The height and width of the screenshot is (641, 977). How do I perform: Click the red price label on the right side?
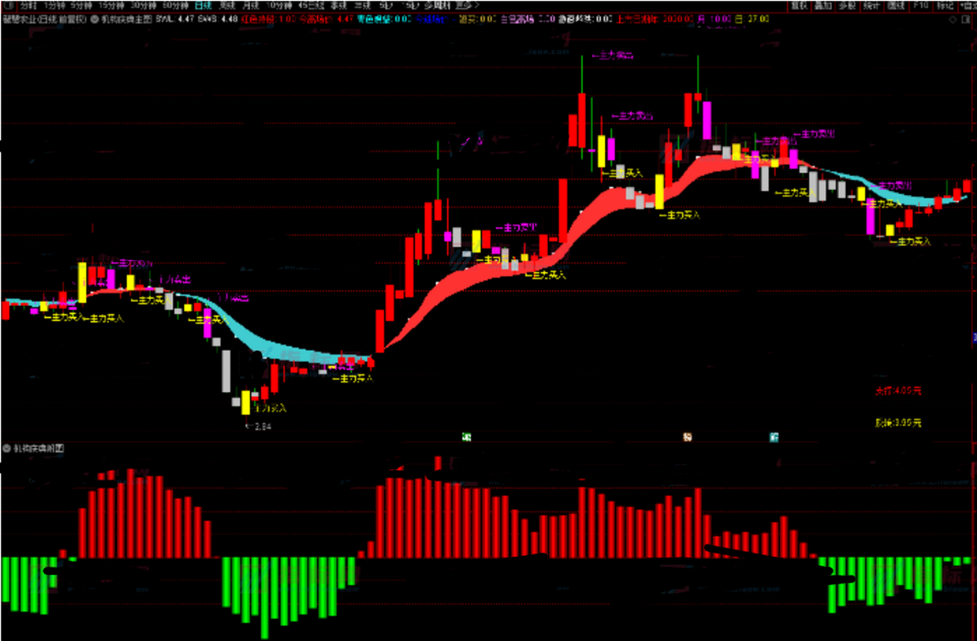898,391
